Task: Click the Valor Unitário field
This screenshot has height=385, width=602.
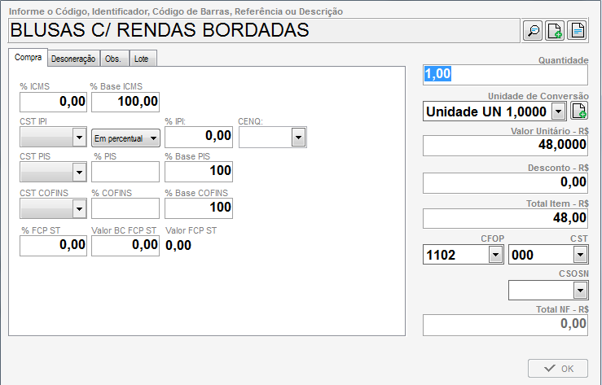Action: 505,145
